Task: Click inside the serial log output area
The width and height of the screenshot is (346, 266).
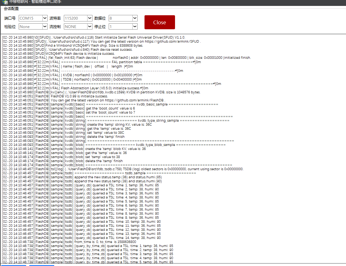Action: 171,140
